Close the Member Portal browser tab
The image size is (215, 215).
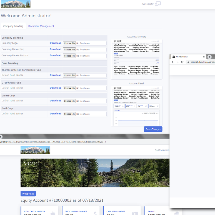(204, 57)
